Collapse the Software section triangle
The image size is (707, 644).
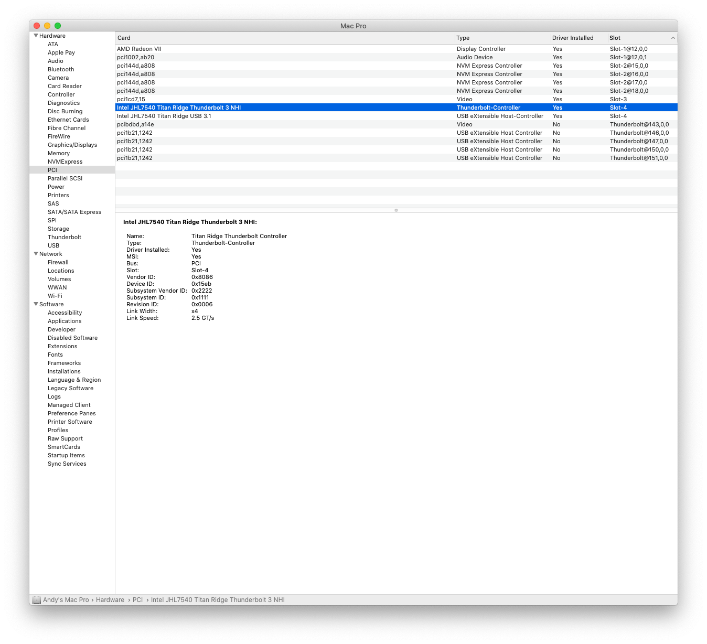pos(36,304)
